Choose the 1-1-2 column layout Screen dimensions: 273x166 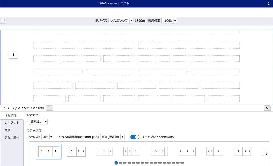pos(132,152)
